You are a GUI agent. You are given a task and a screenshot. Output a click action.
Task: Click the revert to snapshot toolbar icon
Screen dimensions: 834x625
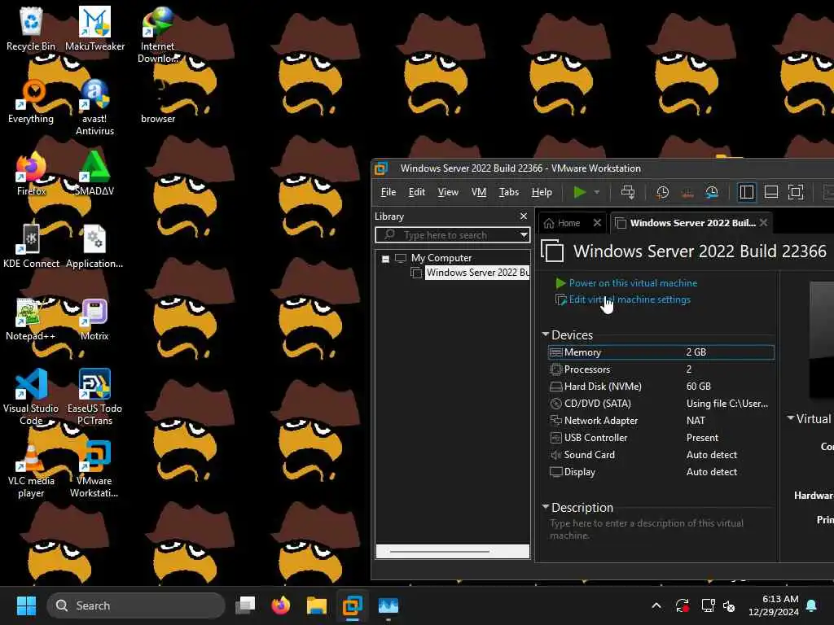pos(687,192)
